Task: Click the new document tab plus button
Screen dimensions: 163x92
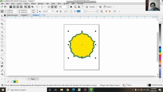Action: click(44, 15)
